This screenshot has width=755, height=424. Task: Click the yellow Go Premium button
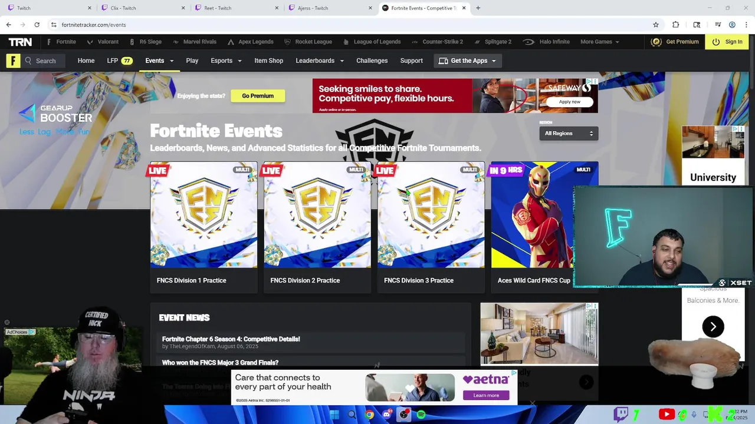click(258, 96)
